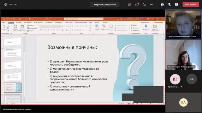Click the Save icon in PowerPoint title bar
Screen dimensions: 202x113
click(x=20, y=19)
